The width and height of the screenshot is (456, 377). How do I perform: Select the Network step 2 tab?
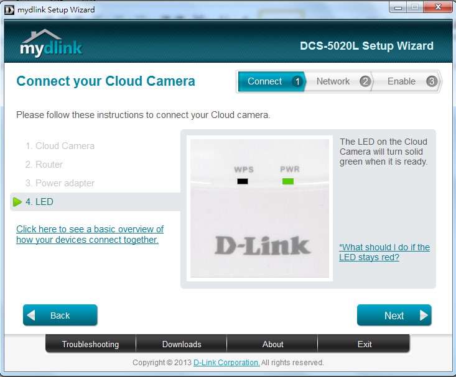[338, 81]
